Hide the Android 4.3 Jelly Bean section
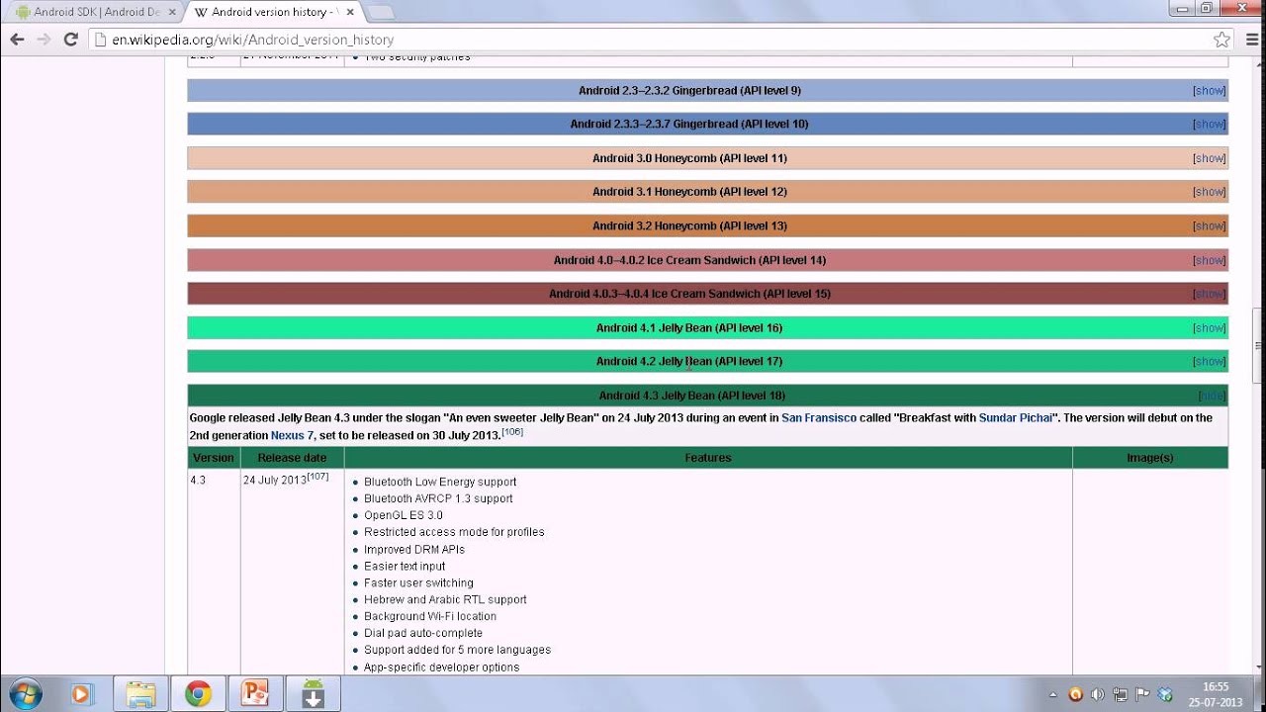This screenshot has width=1266, height=712. [1212, 396]
